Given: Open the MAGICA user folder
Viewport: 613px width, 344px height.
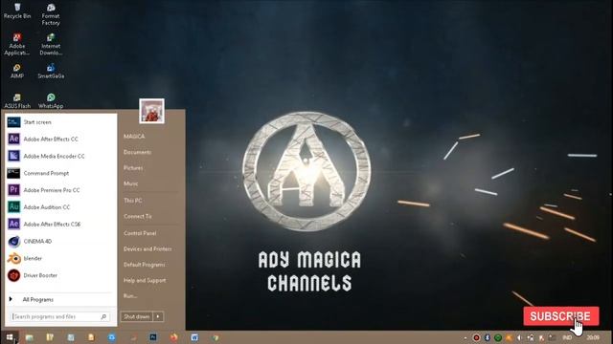Looking at the screenshot, I should [134, 136].
